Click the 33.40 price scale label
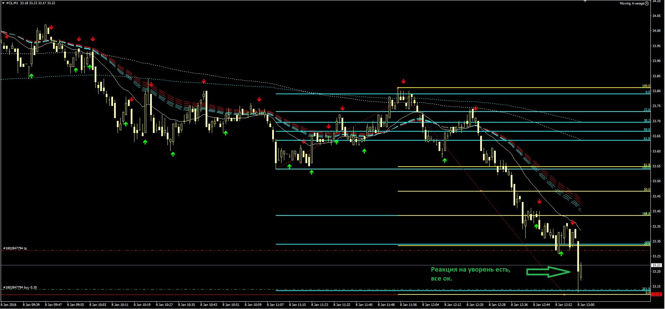The image size is (665, 309). click(x=656, y=211)
